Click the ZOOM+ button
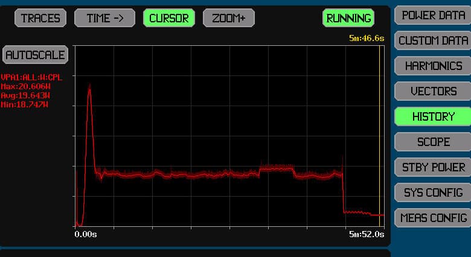This screenshot has height=257, width=471. 229,18
